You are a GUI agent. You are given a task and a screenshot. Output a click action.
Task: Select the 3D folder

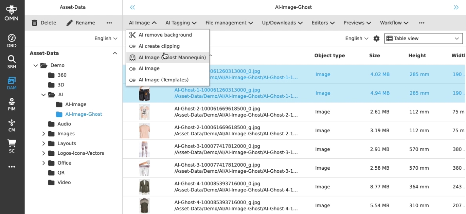[x=61, y=85]
